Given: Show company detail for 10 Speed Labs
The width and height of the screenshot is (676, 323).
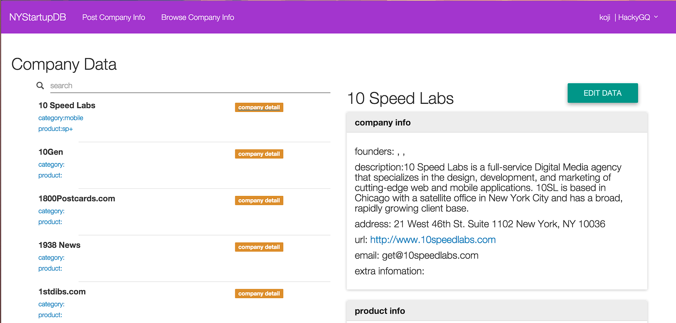Looking at the screenshot, I should pos(259,107).
